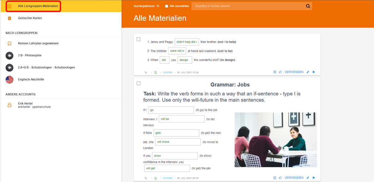374x182 pixels.
Task: Select the checkbox of the Jenny and Peggy card
Action: (x=138, y=39)
